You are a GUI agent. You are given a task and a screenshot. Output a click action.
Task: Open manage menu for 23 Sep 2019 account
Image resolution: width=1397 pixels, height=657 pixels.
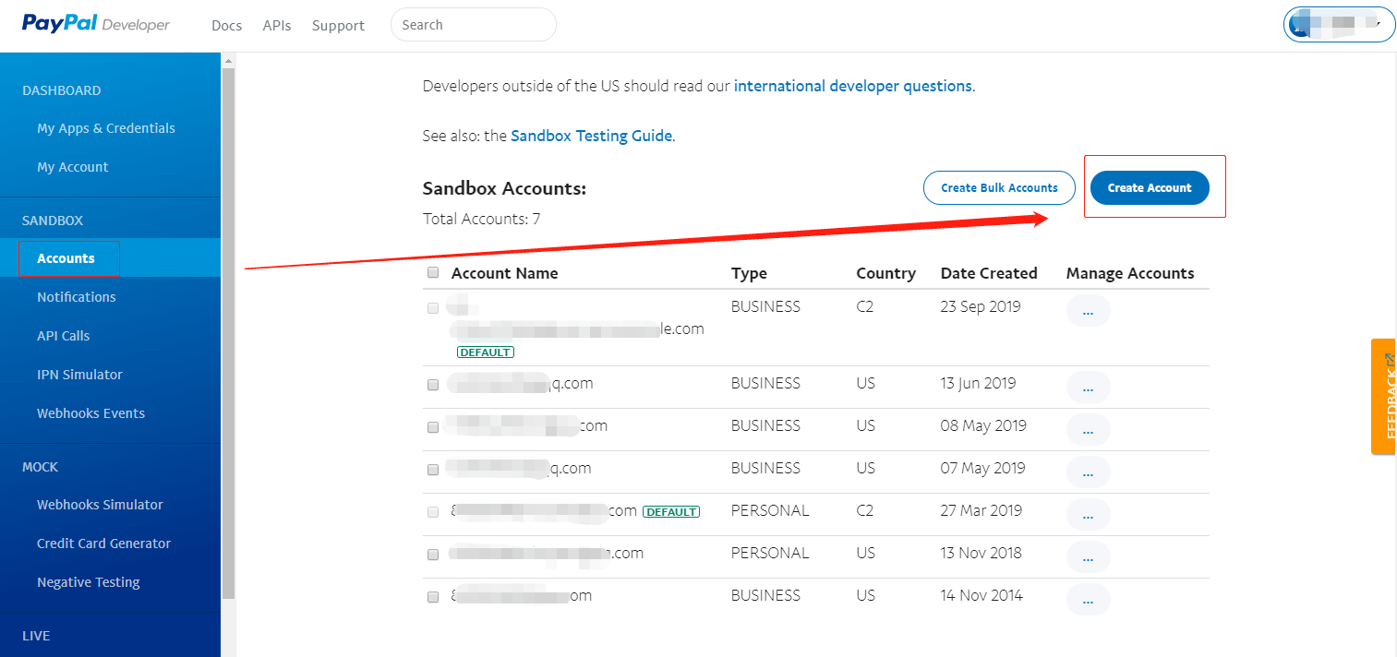click(x=1088, y=312)
